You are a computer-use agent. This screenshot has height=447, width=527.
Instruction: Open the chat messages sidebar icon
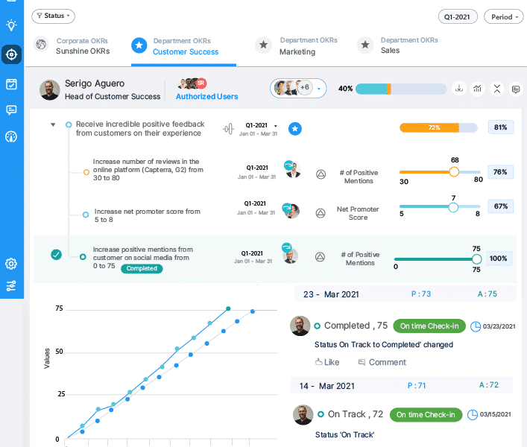11,110
